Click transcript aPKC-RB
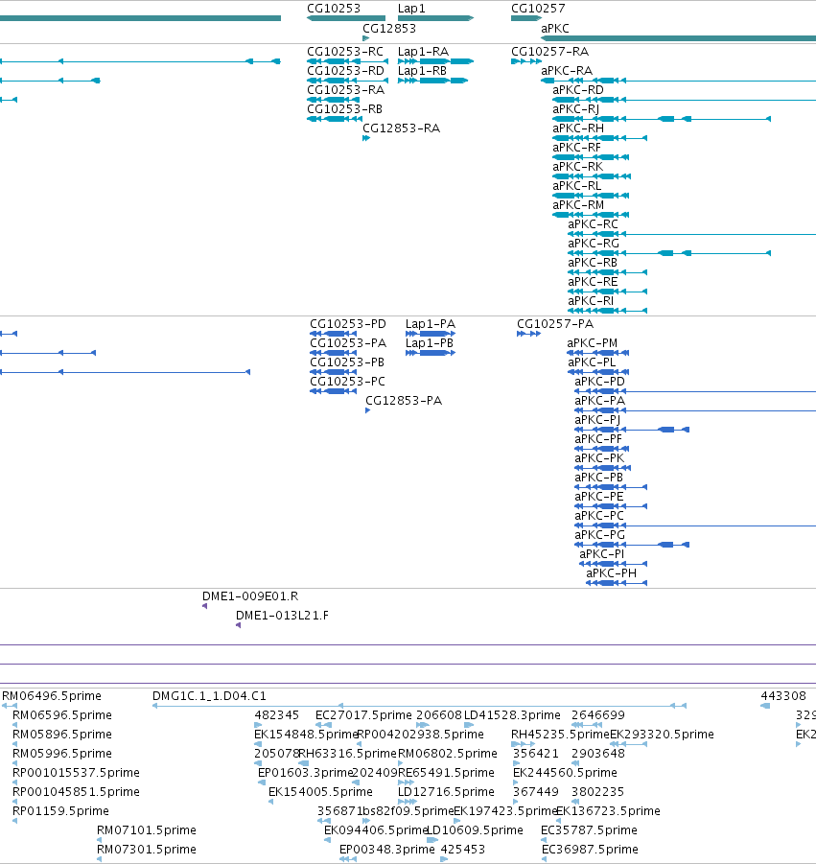This screenshot has width=816, height=864. [x=593, y=263]
